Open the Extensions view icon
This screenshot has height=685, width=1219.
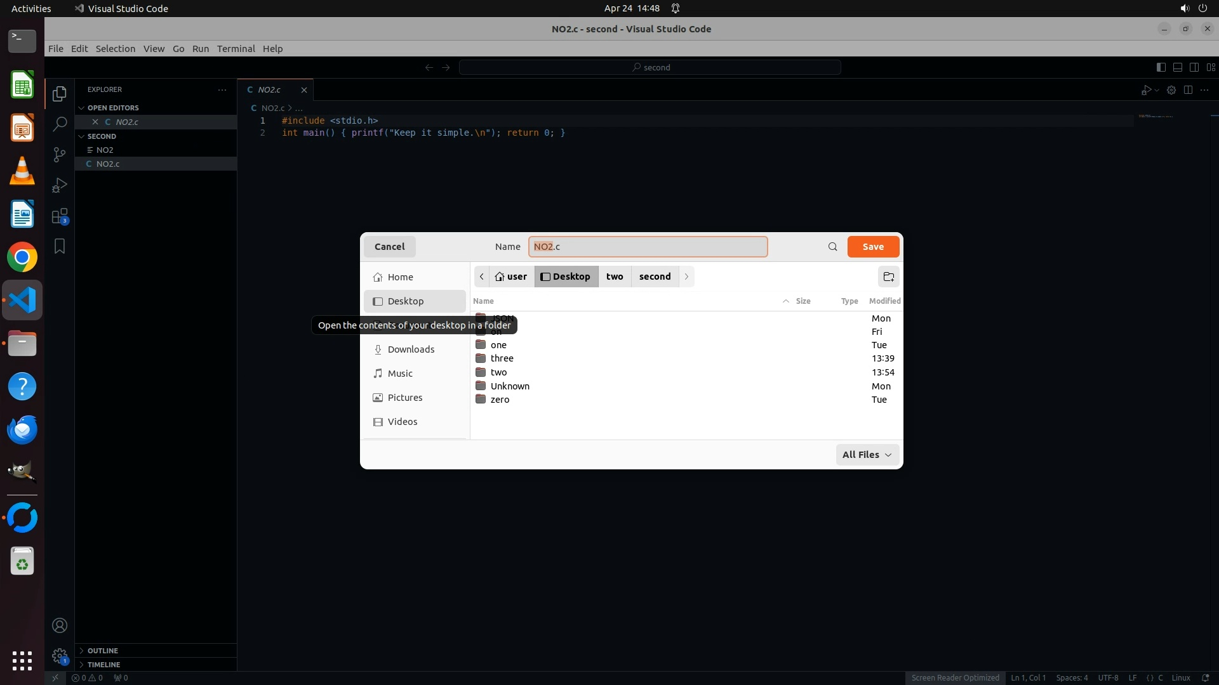click(x=60, y=216)
